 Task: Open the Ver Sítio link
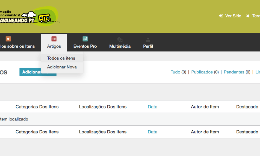(233, 16)
